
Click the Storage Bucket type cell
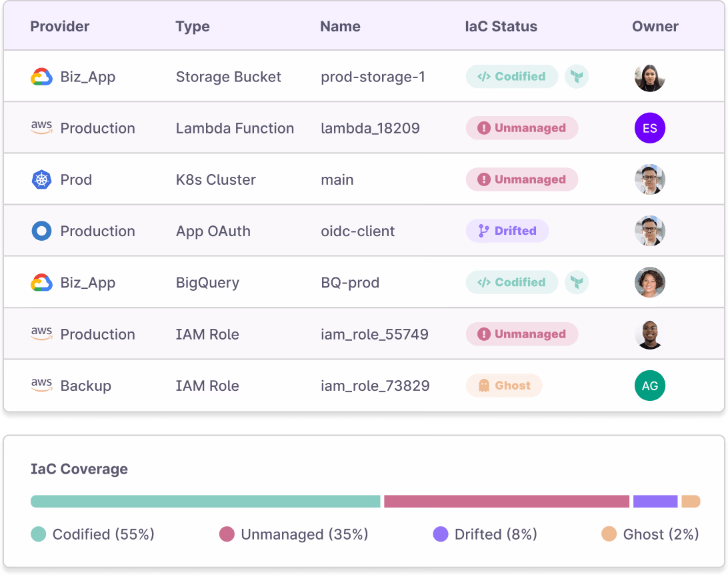229,77
